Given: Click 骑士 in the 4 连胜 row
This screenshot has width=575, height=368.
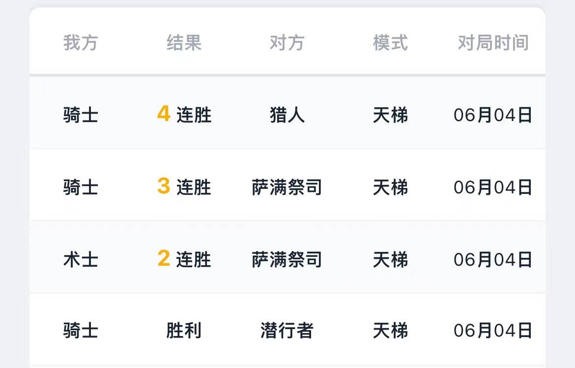Looking at the screenshot, I should tap(81, 115).
